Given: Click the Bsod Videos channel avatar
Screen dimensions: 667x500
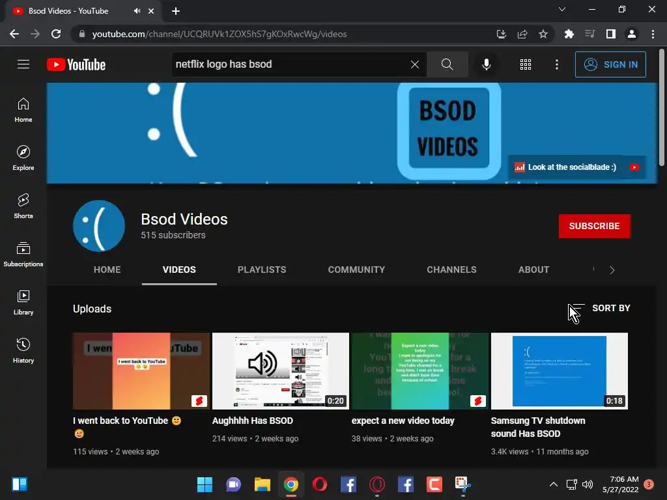Looking at the screenshot, I should coord(99,226).
